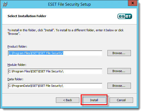The width and height of the screenshot is (141, 111).
Task: Click the ESET logo in the header
Action: pos(125,16)
